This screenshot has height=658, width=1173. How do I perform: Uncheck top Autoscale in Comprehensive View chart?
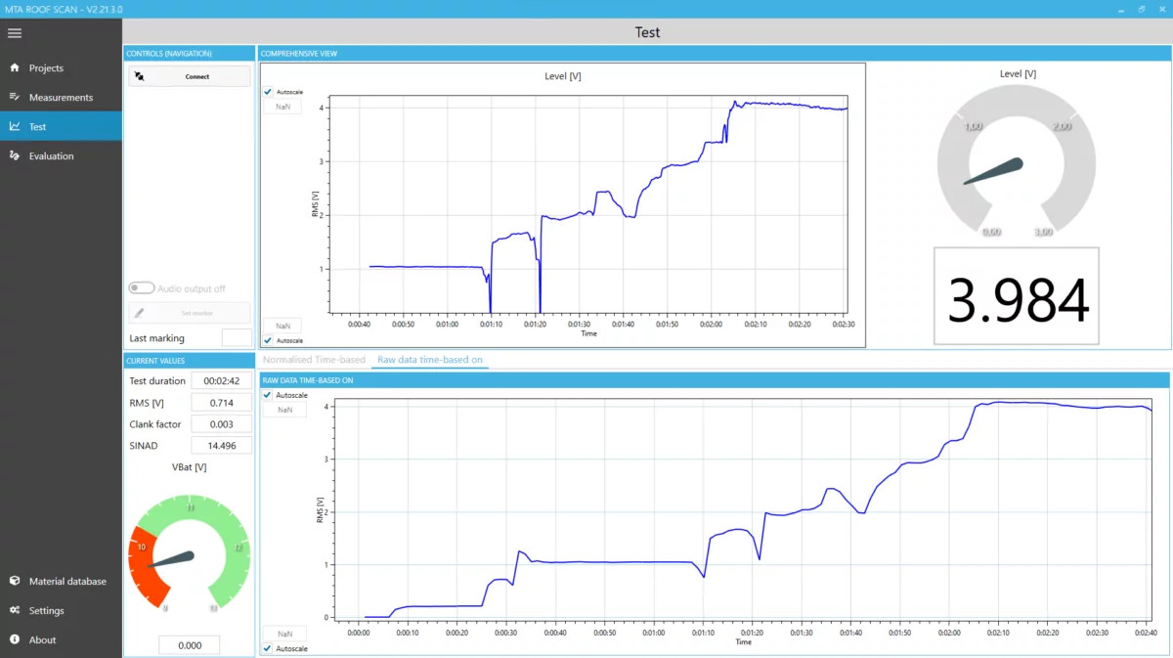268,92
